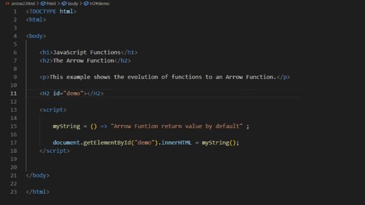Click line number 13 in the gutter
The height and width of the screenshot is (205, 365).
click(14, 110)
